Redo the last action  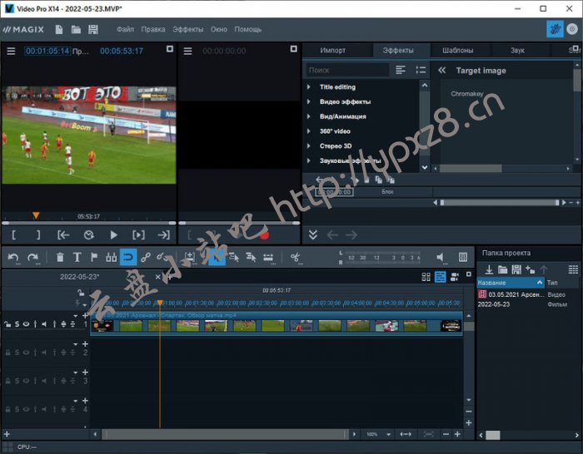pos(32,257)
